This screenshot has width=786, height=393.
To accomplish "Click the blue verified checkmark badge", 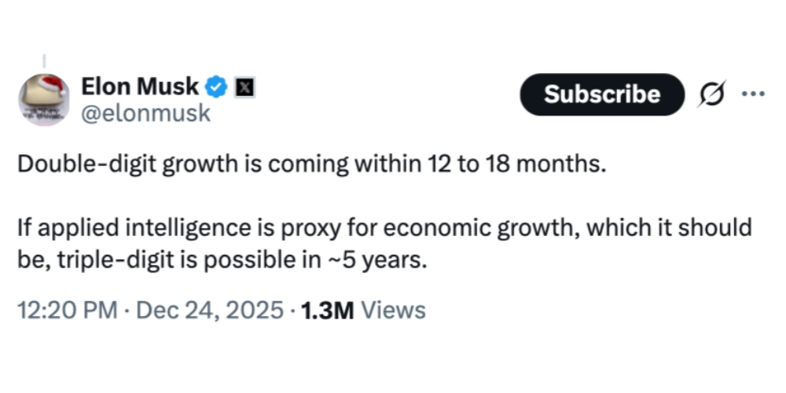I will pyautogui.click(x=217, y=86).
